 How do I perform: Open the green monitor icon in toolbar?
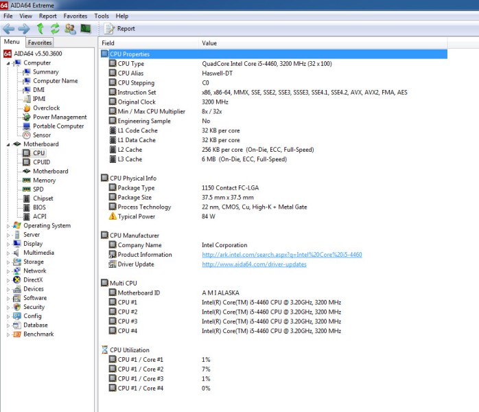coord(85,29)
